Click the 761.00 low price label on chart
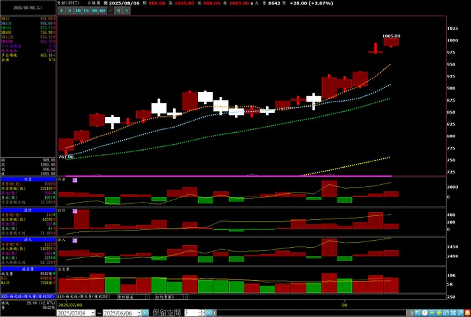Viewport: 471px width, 317px height. [x=66, y=157]
